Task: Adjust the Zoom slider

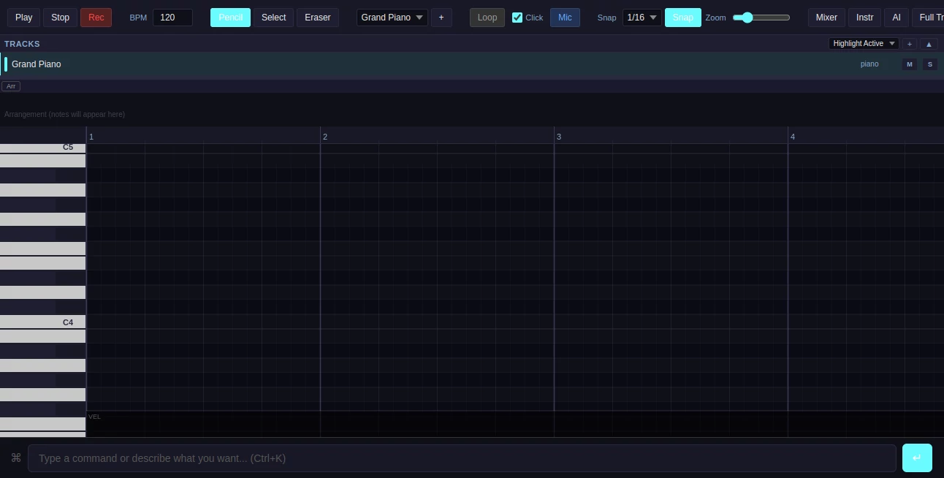Action: pyautogui.click(x=761, y=18)
